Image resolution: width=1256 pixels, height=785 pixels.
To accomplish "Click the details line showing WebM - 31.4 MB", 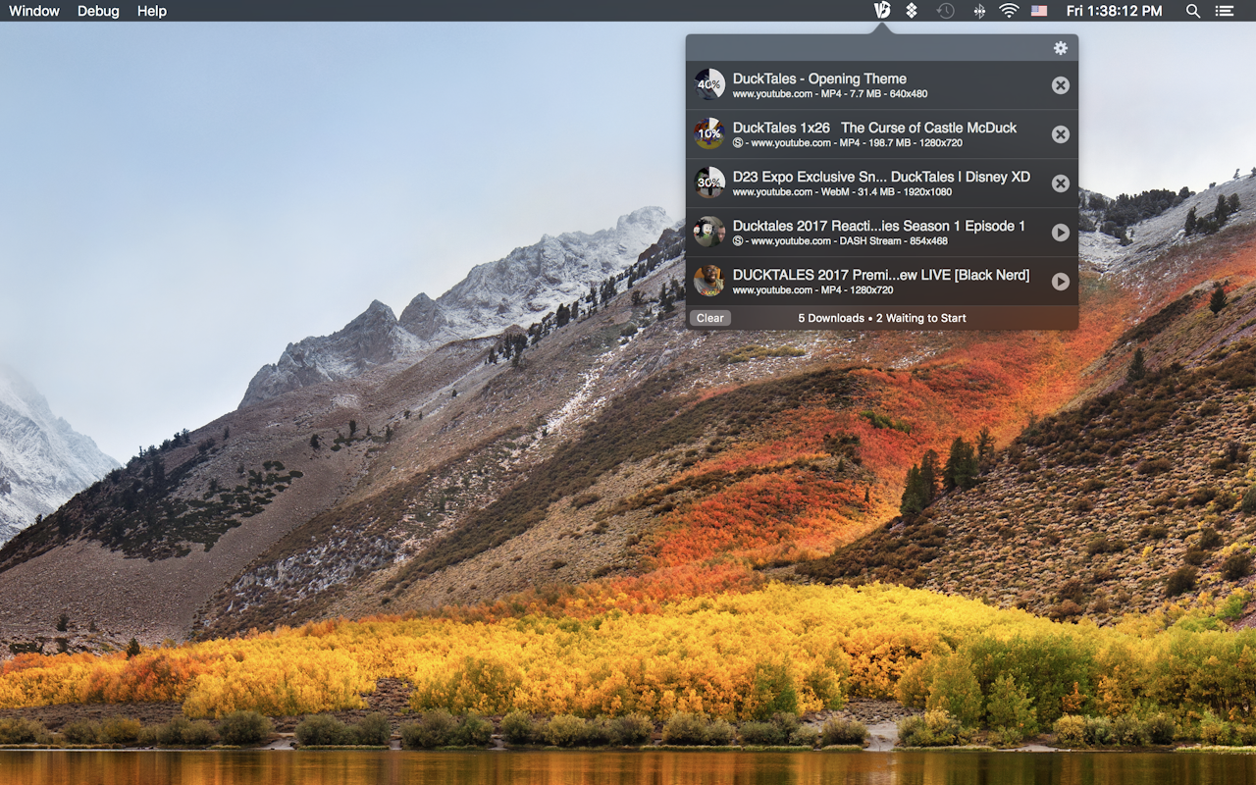I will [x=842, y=192].
